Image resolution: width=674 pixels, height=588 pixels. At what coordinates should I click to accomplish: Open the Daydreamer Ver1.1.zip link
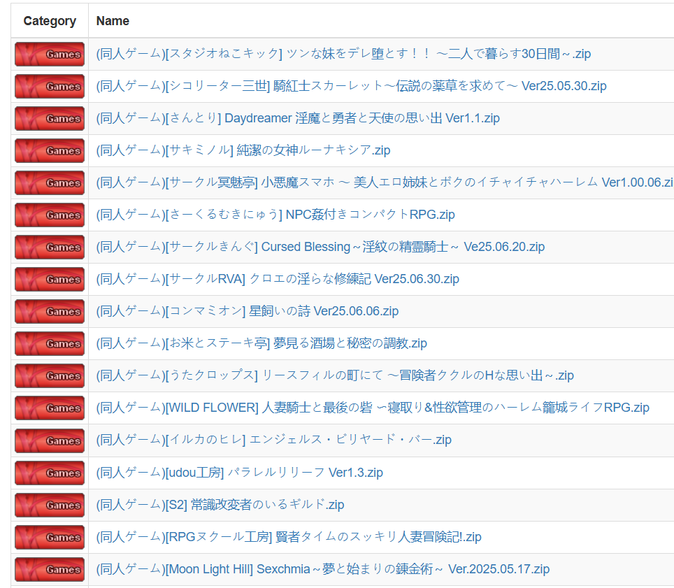coord(298,118)
